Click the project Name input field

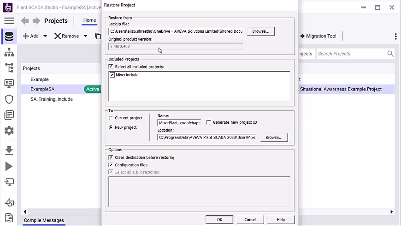click(x=179, y=123)
